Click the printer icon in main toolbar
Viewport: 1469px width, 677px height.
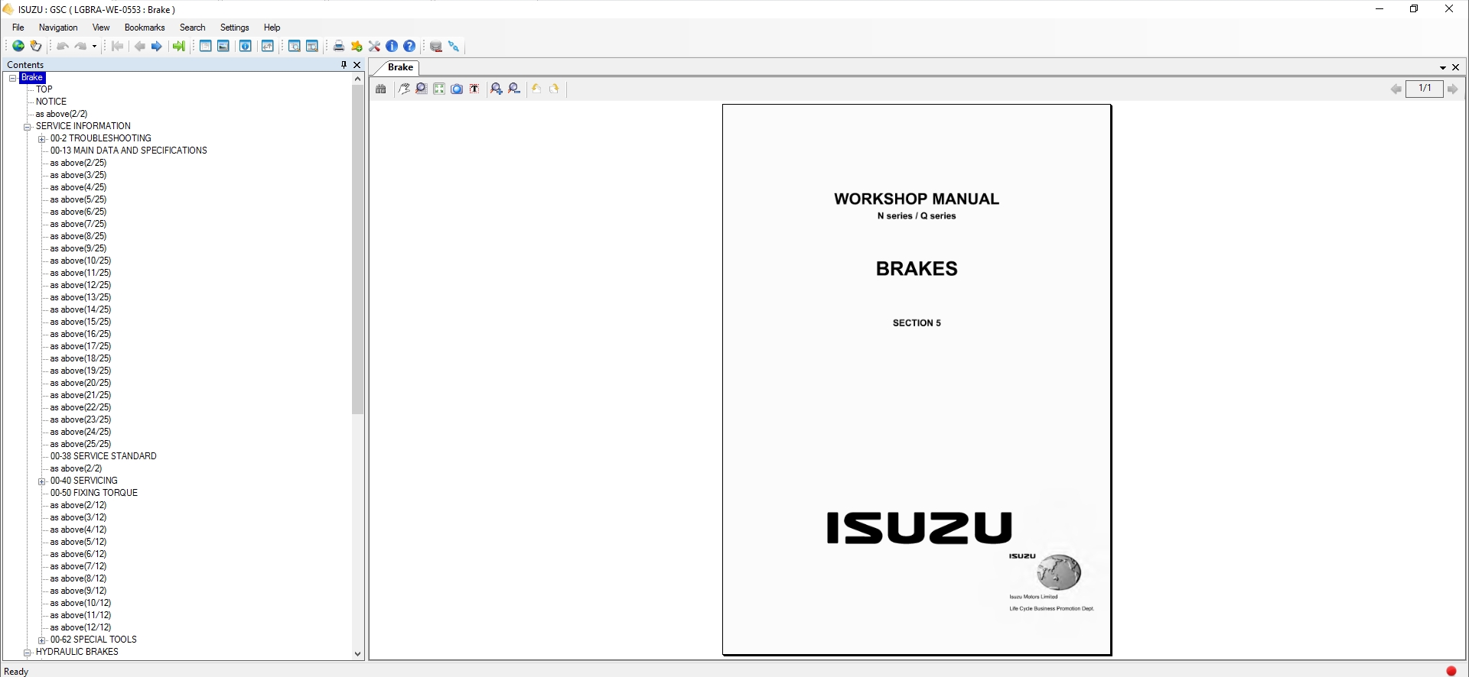pyautogui.click(x=339, y=47)
